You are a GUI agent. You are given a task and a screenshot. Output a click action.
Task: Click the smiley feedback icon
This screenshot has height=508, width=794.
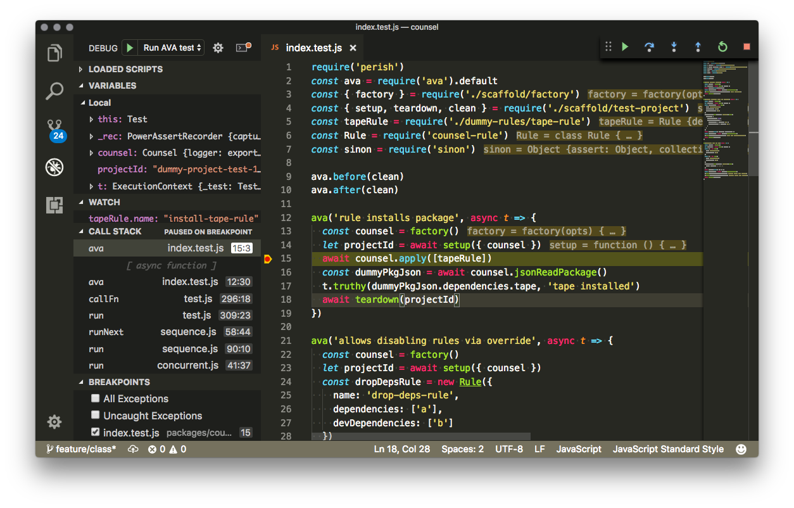point(741,449)
